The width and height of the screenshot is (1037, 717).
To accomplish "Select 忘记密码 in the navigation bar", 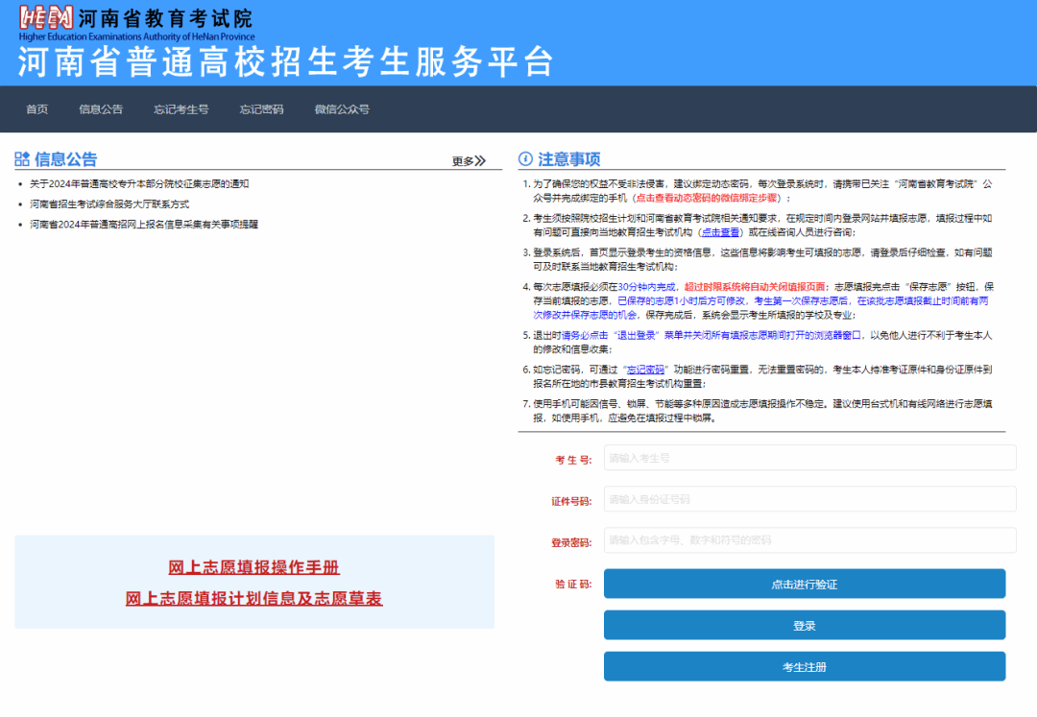I will pos(261,109).
